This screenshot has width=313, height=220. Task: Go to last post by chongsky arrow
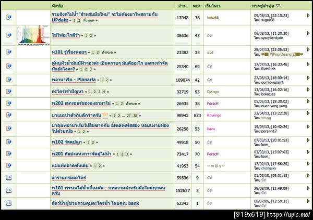(x=308, y=163)
